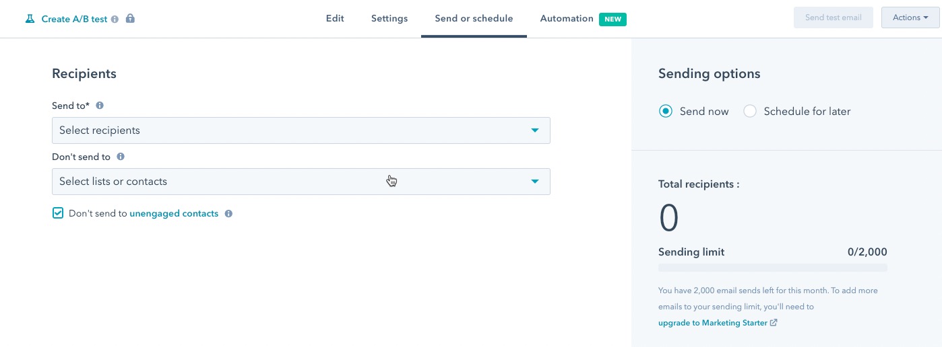Switch to the Edit tab
The height and width of the screenshot is (347, 942).
(335, 19)
